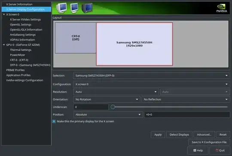Click Save to X Configuration File
Image resolution: width=232 pixels, height=156 pixels.
click(209, 142)
